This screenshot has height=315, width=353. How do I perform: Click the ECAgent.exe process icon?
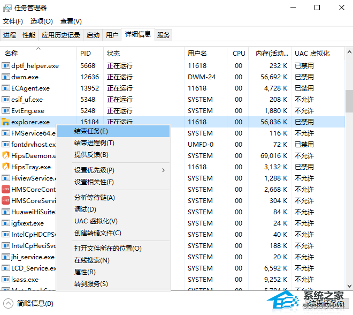coord(6,88)
